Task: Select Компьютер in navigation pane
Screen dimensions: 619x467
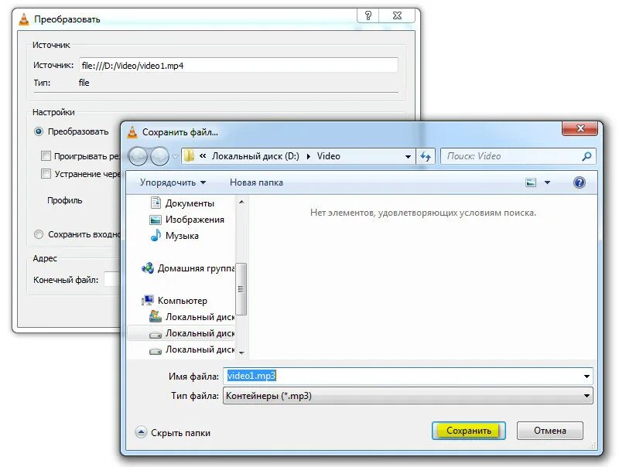Action: pyautogui.click(x=182, y=301)
